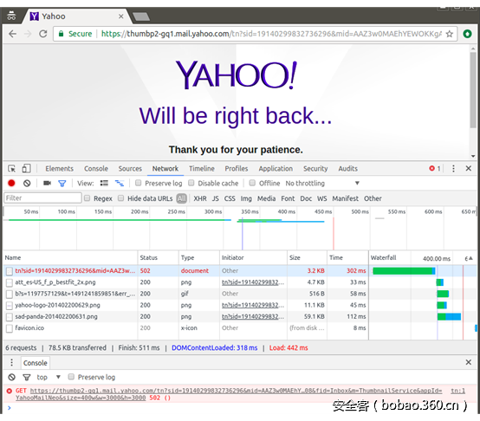Enable the Disable cache checkbox
This screenshot has width=480, height=421.
coord(191,183)
